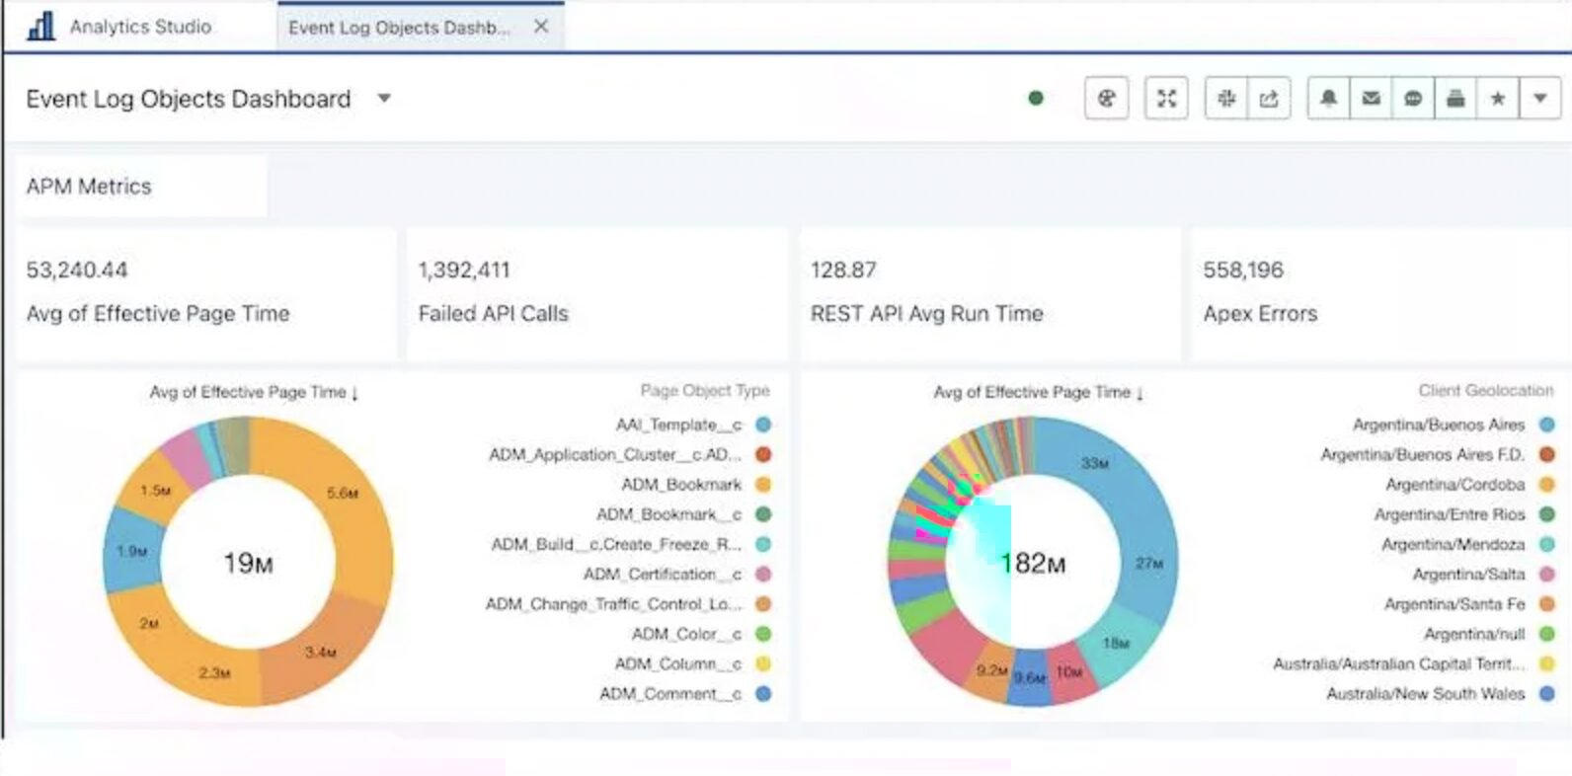This screenshot has height=776, width=1572.
Task: Select ADM_Comment__c legend entry
Action: [685, 694]
